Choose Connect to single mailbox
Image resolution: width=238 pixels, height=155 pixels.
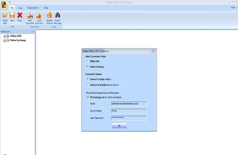(x=88, y=79)
